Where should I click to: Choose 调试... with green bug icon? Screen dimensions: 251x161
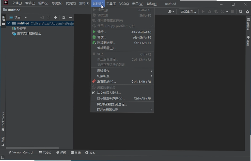point(122,37)
